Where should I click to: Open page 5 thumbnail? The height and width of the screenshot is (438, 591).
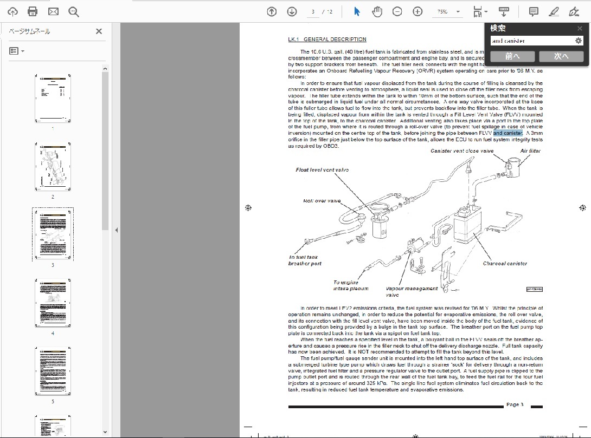click(x=53, y=371)
